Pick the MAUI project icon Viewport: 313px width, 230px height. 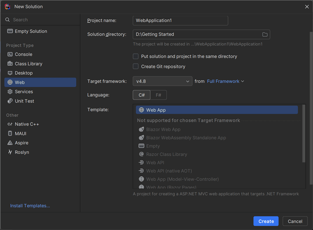point(10,133)
